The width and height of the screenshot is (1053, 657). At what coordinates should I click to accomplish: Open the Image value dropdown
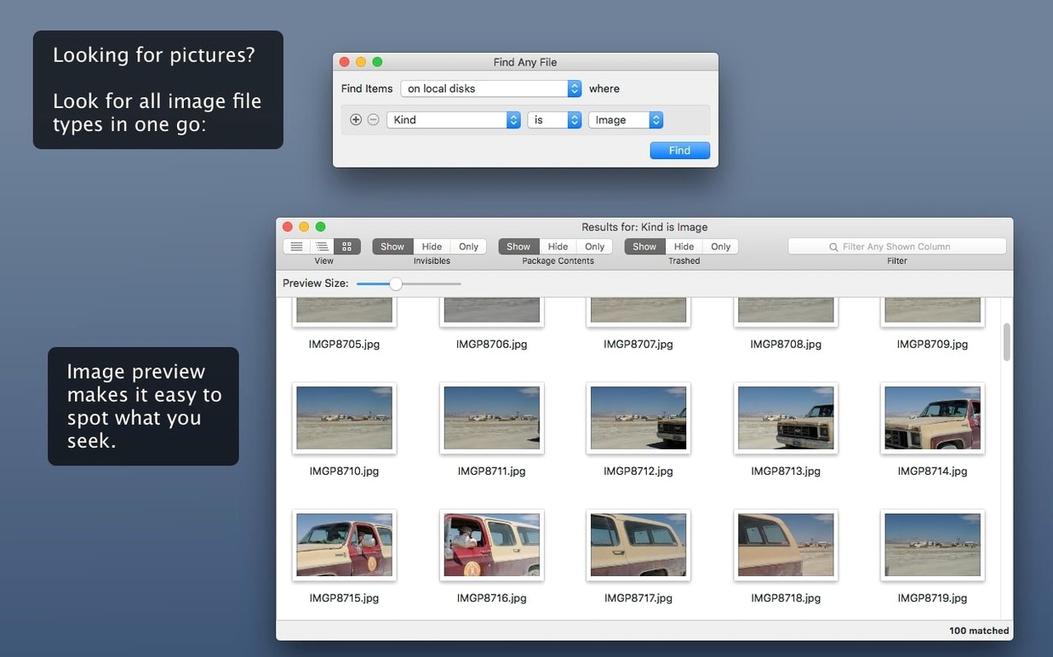(x=626, y=120)
